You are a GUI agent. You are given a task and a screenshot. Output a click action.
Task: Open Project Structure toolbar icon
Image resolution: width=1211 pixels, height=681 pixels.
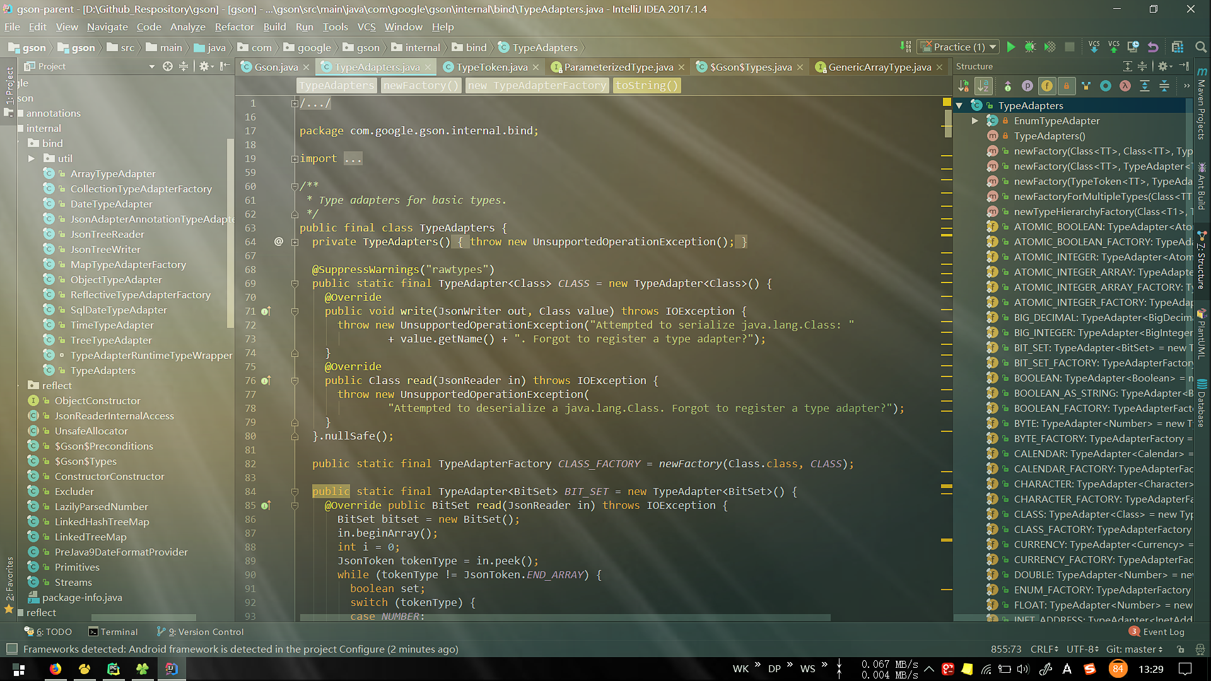pos(1177,47)
